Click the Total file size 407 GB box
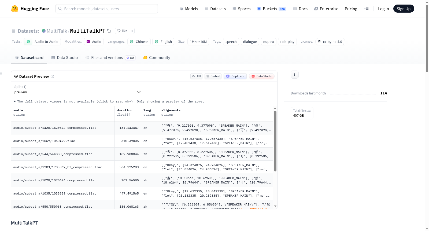This screenshot has width=429, height=231. (x=302, y=113)
